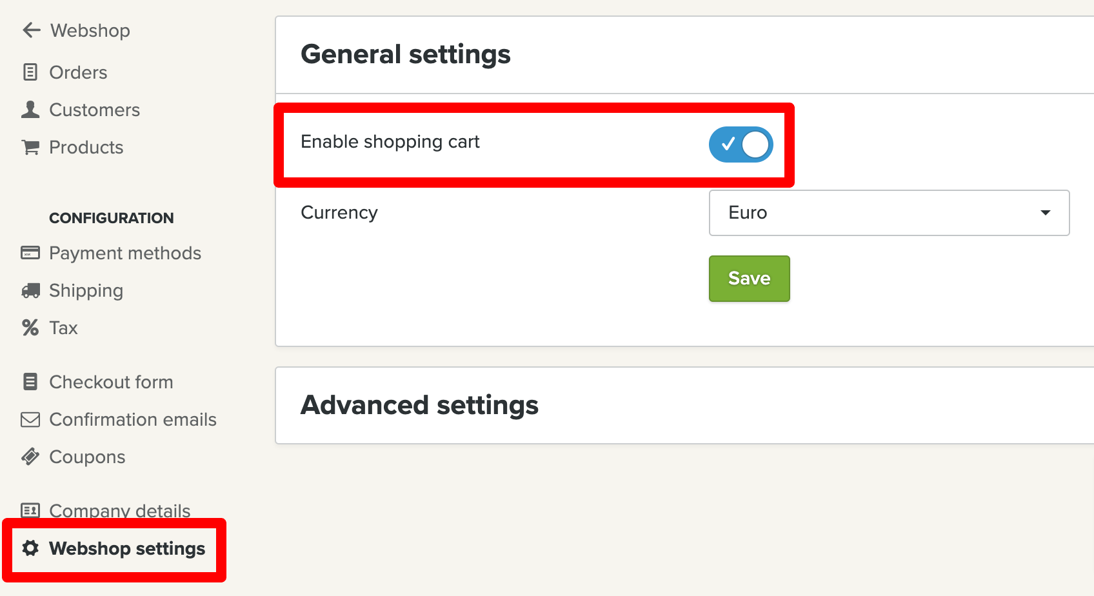
Task: Click the Products cart icon
Action: tap(30, 147)
